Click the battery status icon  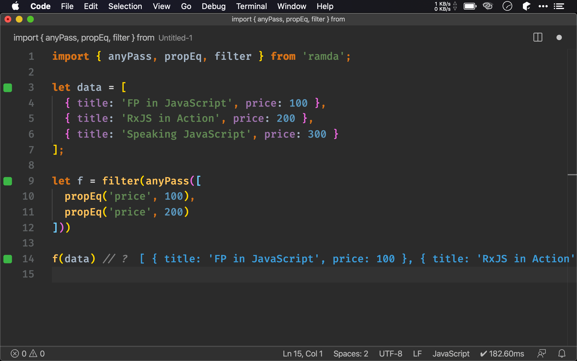tap(470, 6)
